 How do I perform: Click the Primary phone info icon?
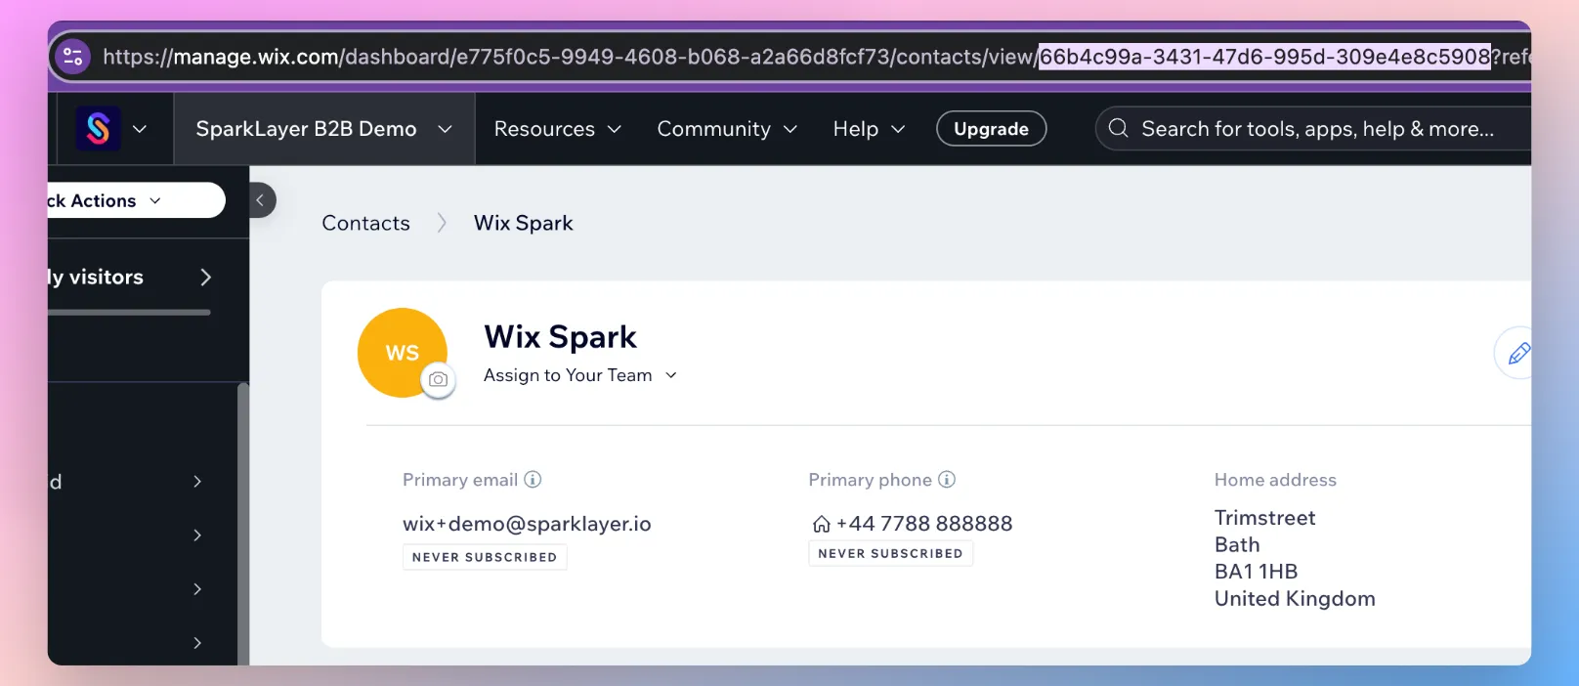[947, 480]
